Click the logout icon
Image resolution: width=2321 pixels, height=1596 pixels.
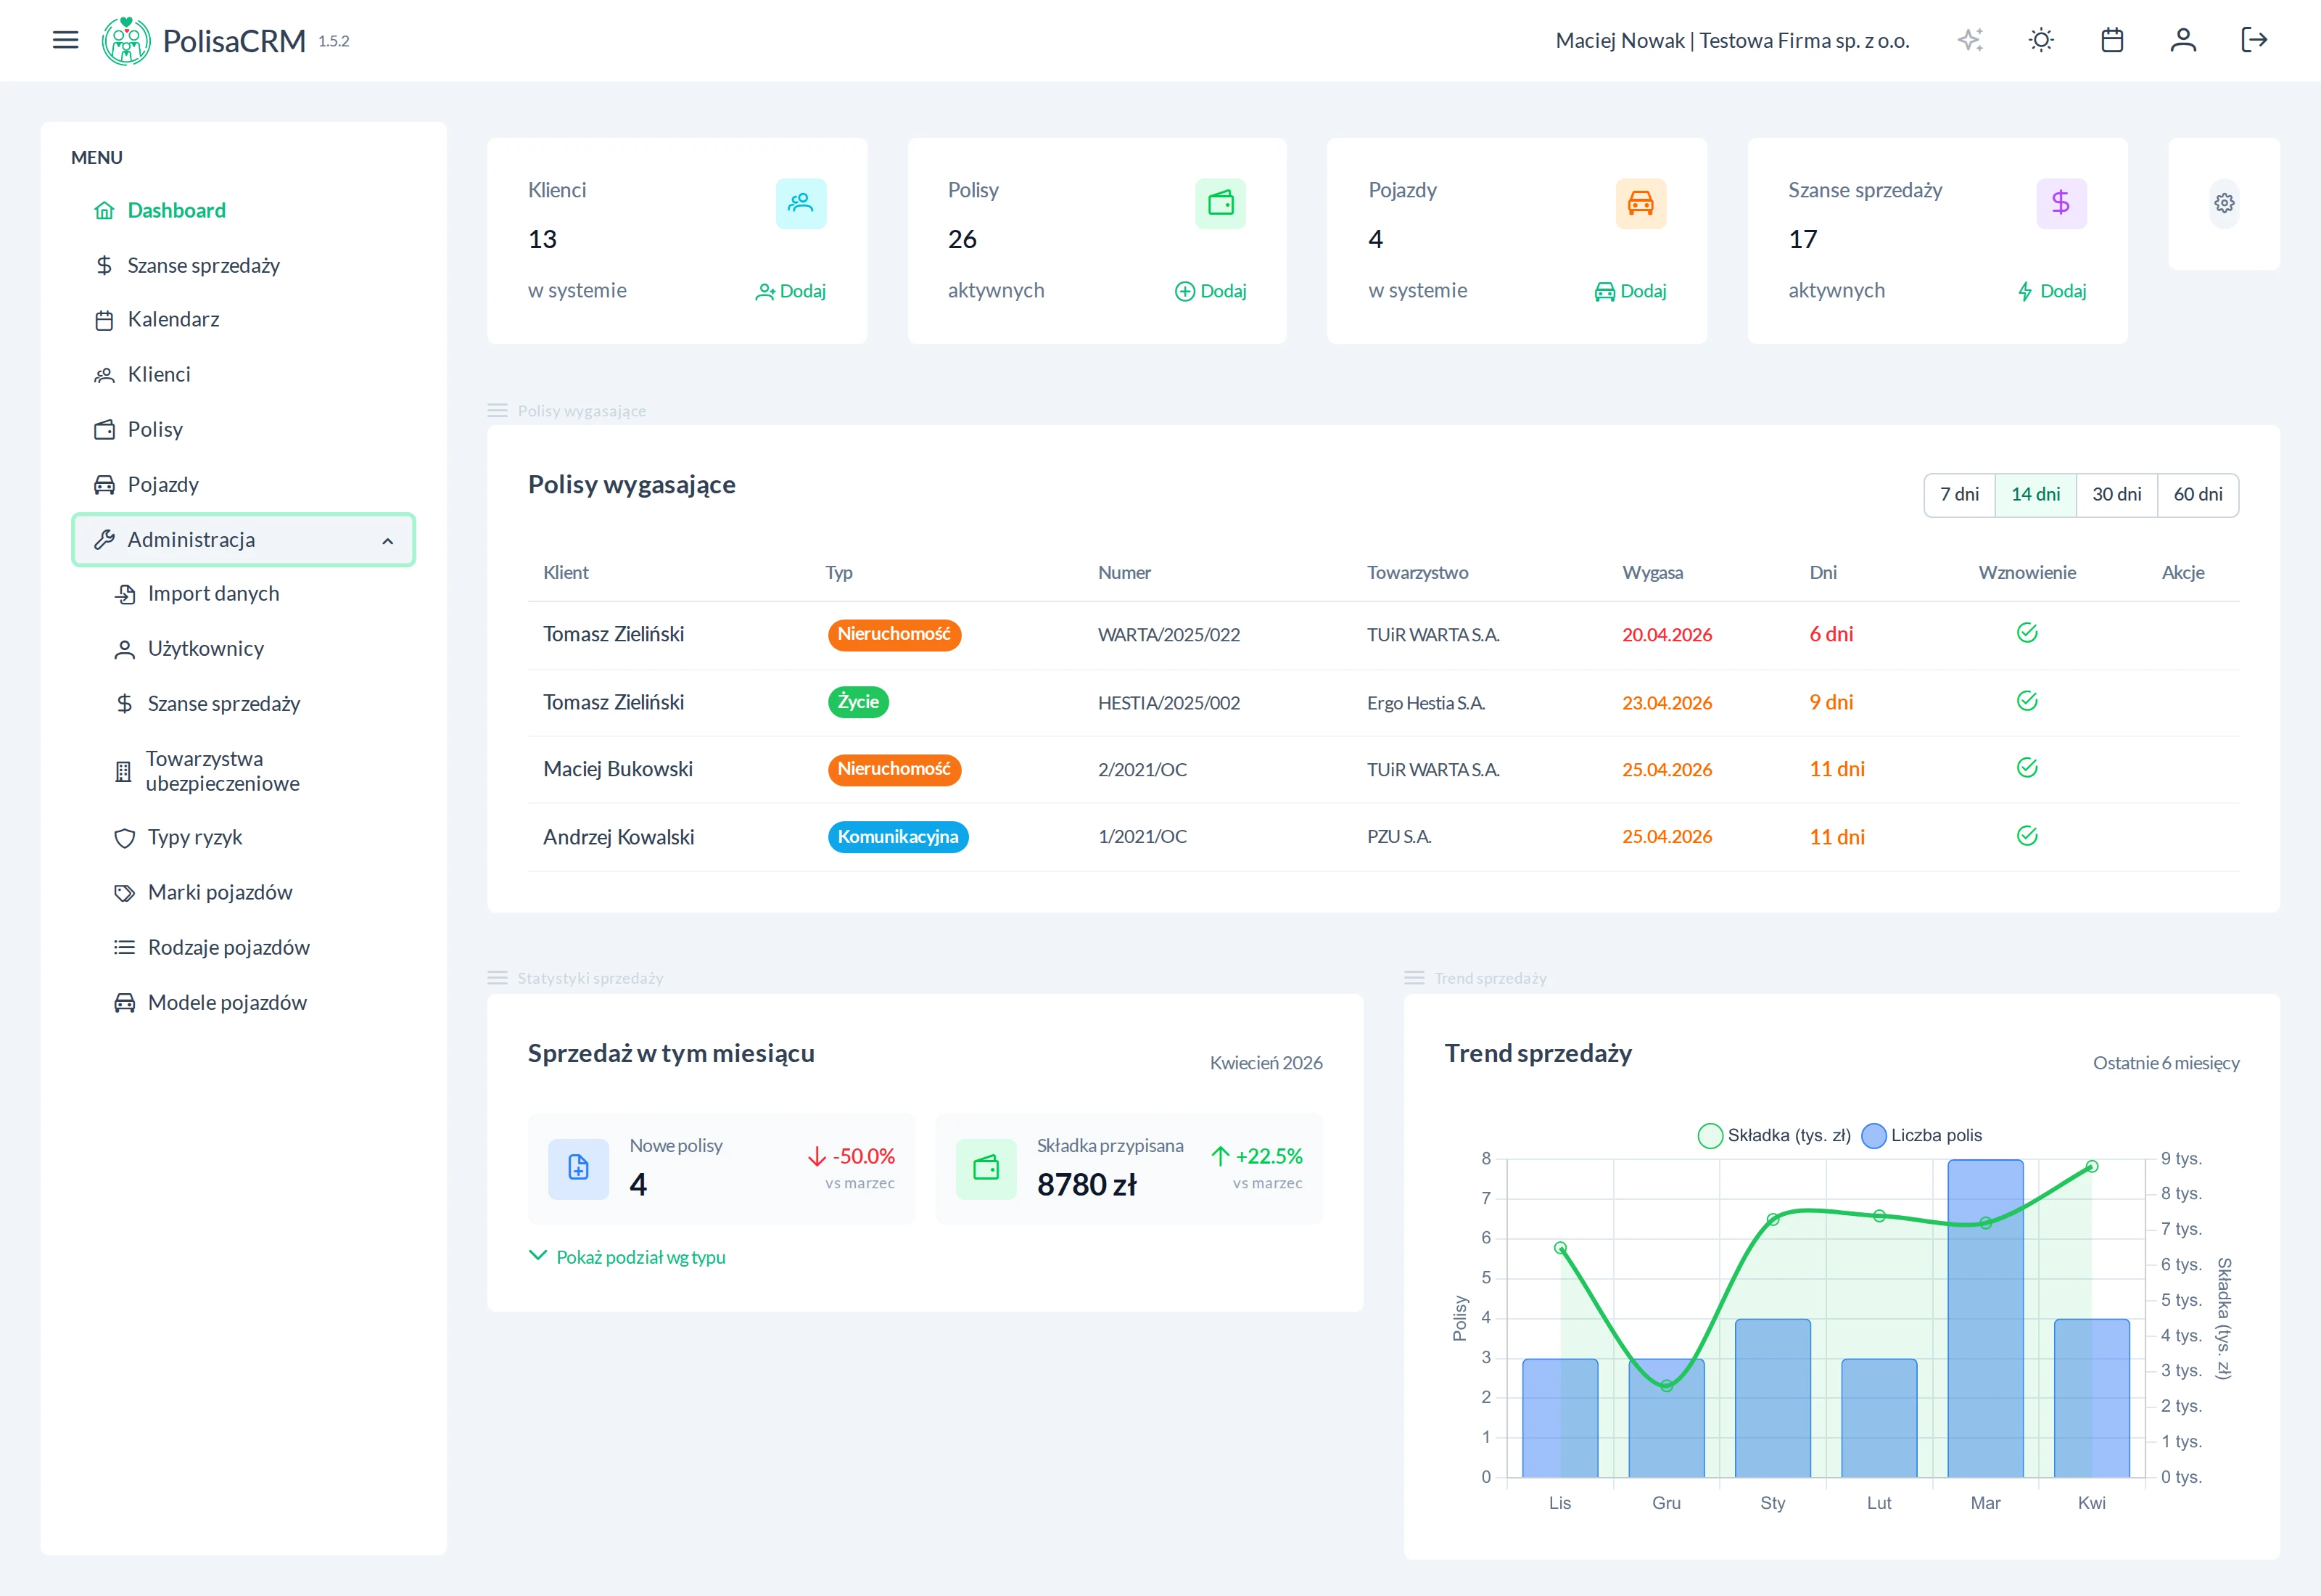2253,40
